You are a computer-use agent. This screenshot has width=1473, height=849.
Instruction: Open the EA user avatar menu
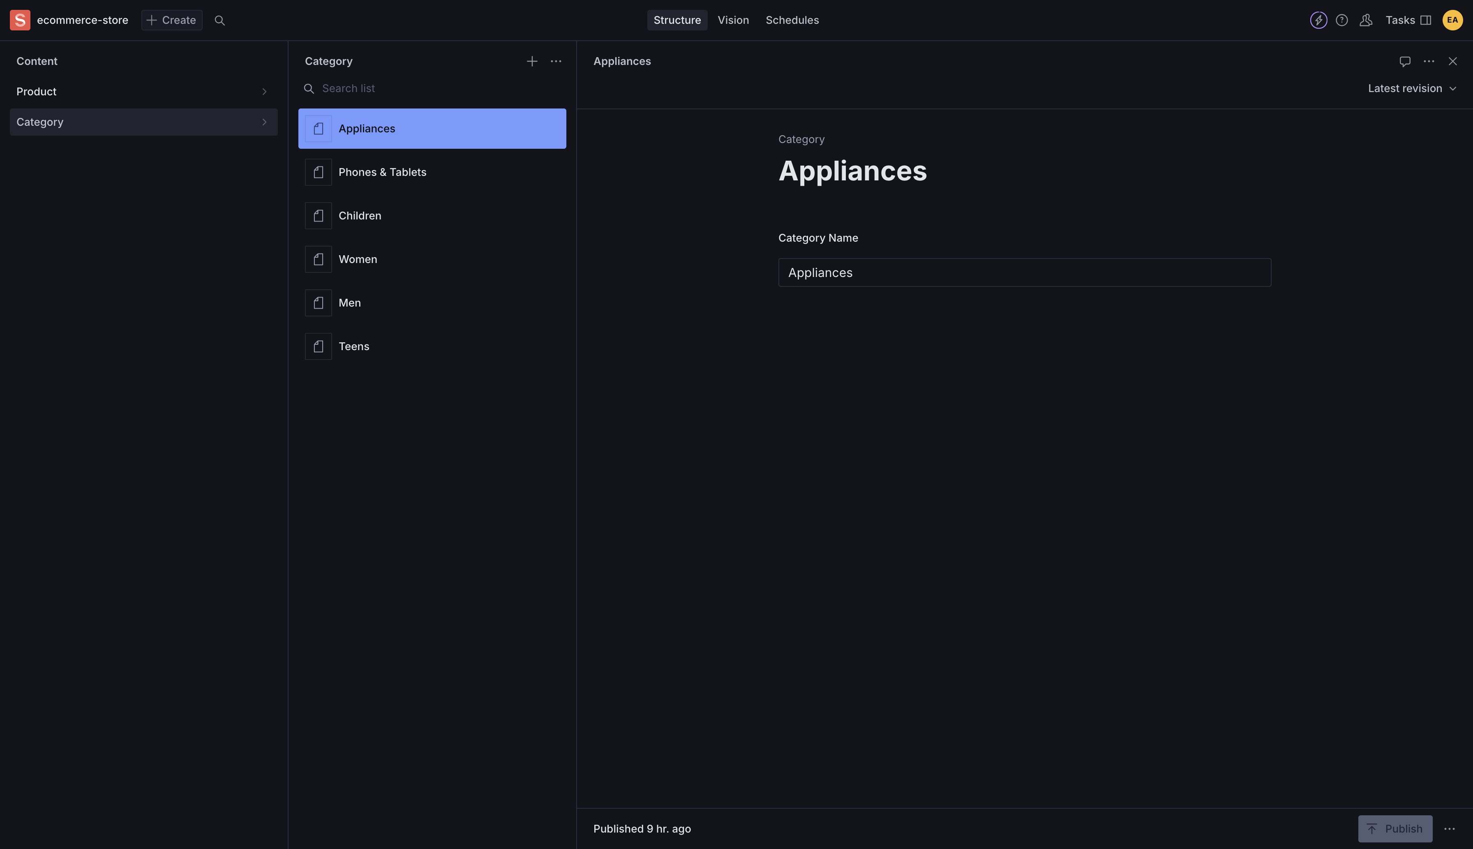(1452, 21)
